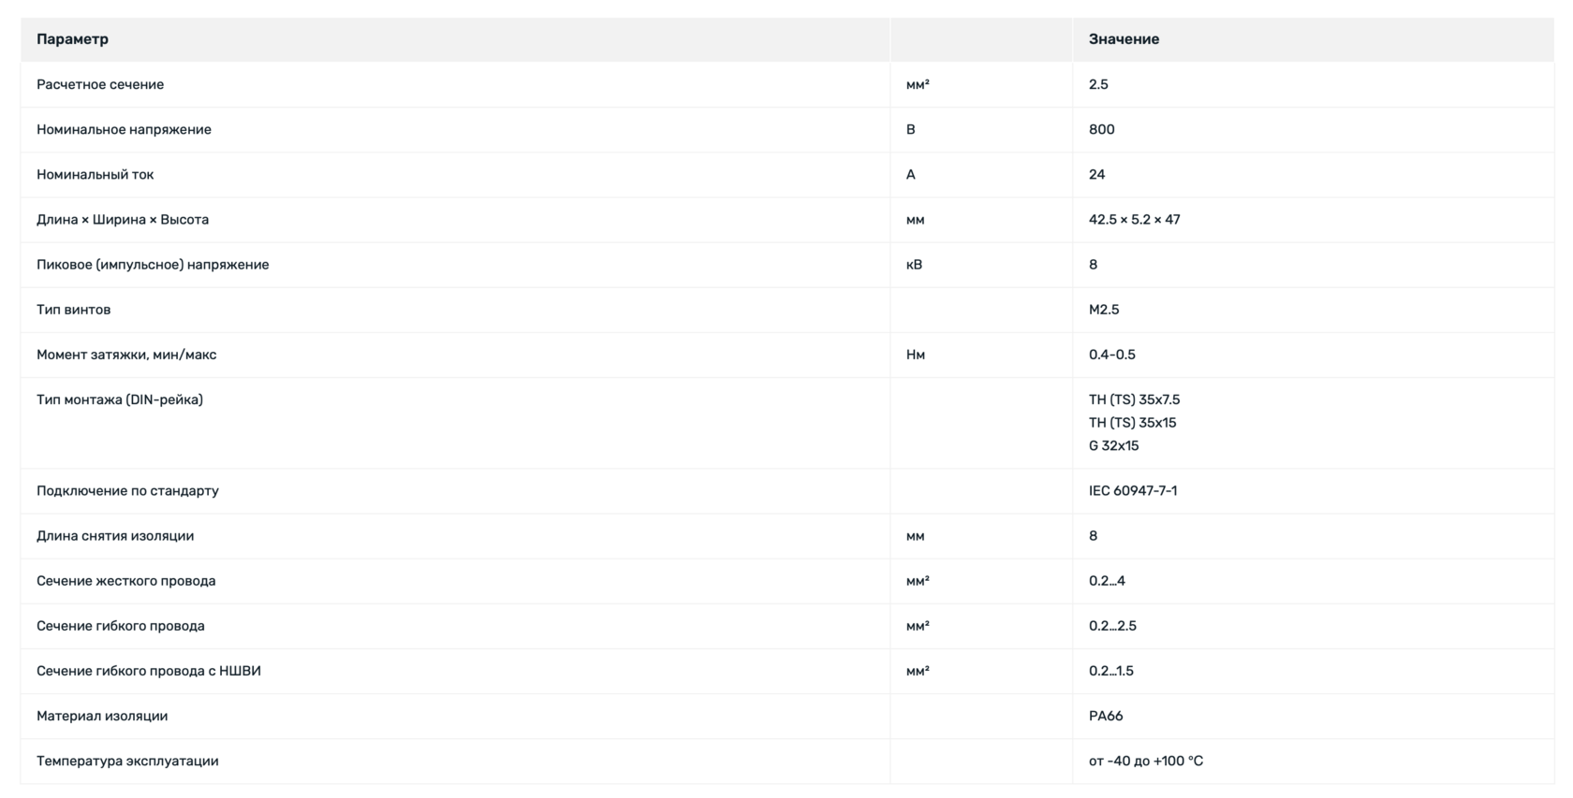This screenshot has height=798, width=1573.
Task: Click the dimensions value "42.5 × 5.2 × 47"
Action: pos(1134,220)
